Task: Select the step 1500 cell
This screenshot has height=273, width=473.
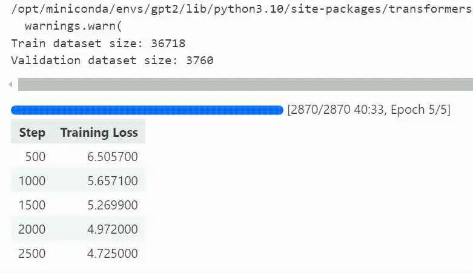Action: tap(32, 205)
